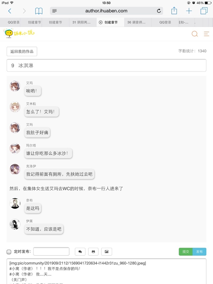The height and width of the screenshot is (284, 213).
Task: Reload the page with the refresh icon
Action: click(x=159, y=11)
